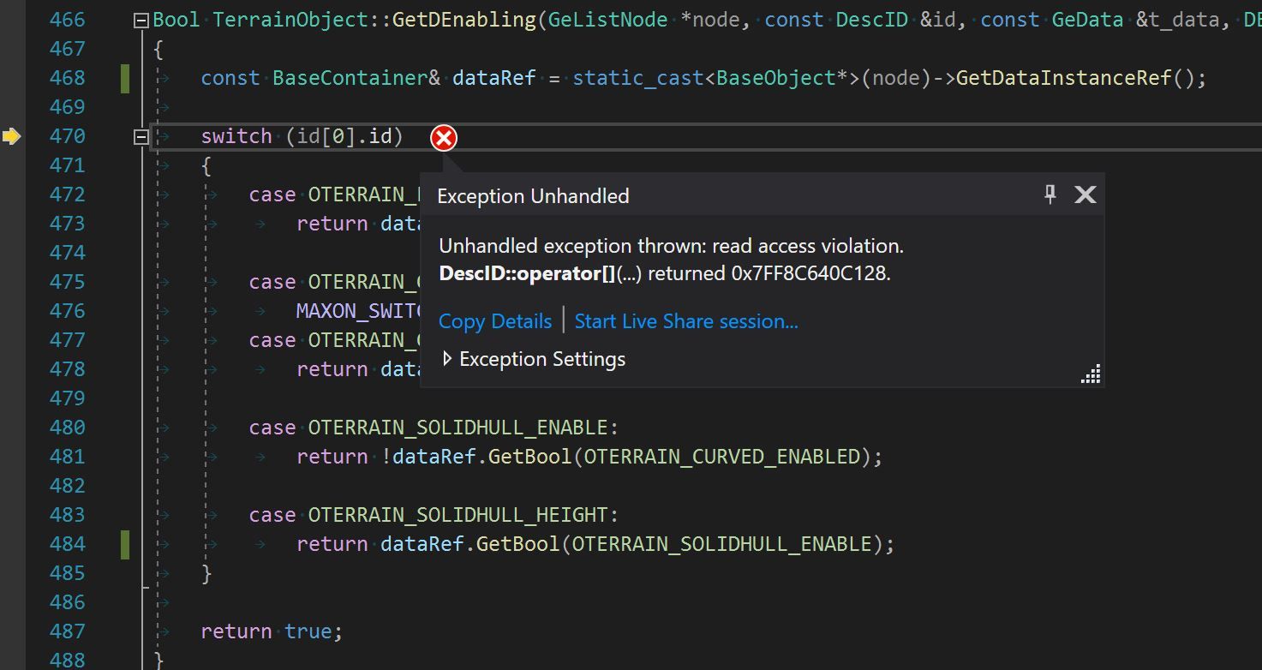Click GetBool call on line 484
The image size is (1262, 670).
(517, 544)
